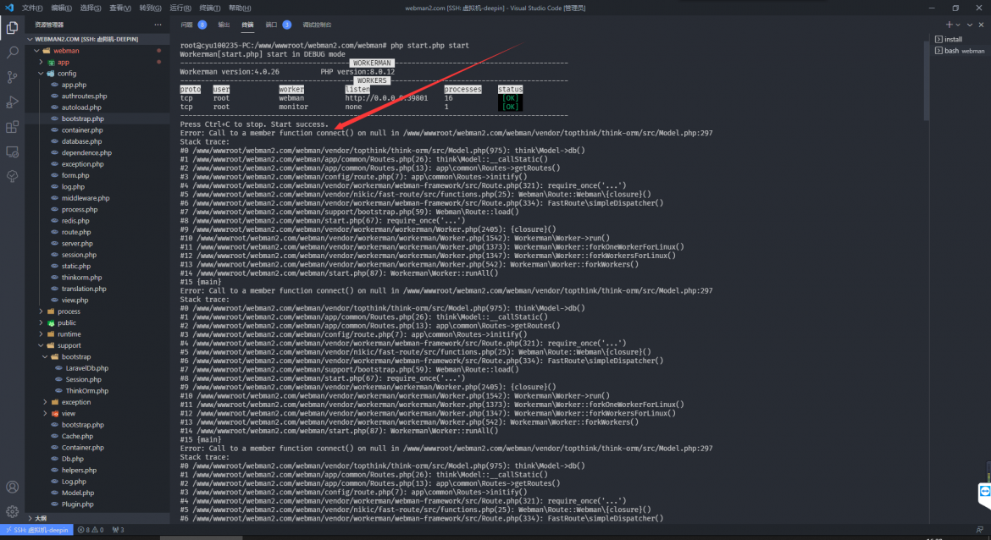Open the 终端(T) menu
Image resolution: width=991 pixels, height=540 pixels.
210,8
